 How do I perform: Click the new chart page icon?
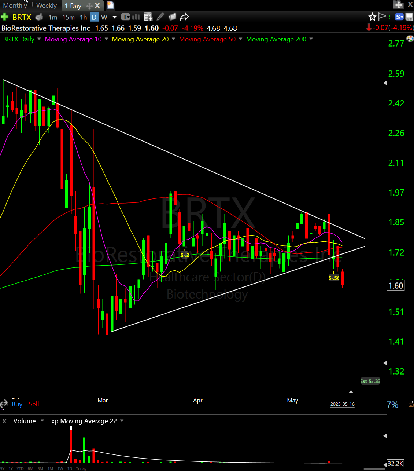click(110, 5)
